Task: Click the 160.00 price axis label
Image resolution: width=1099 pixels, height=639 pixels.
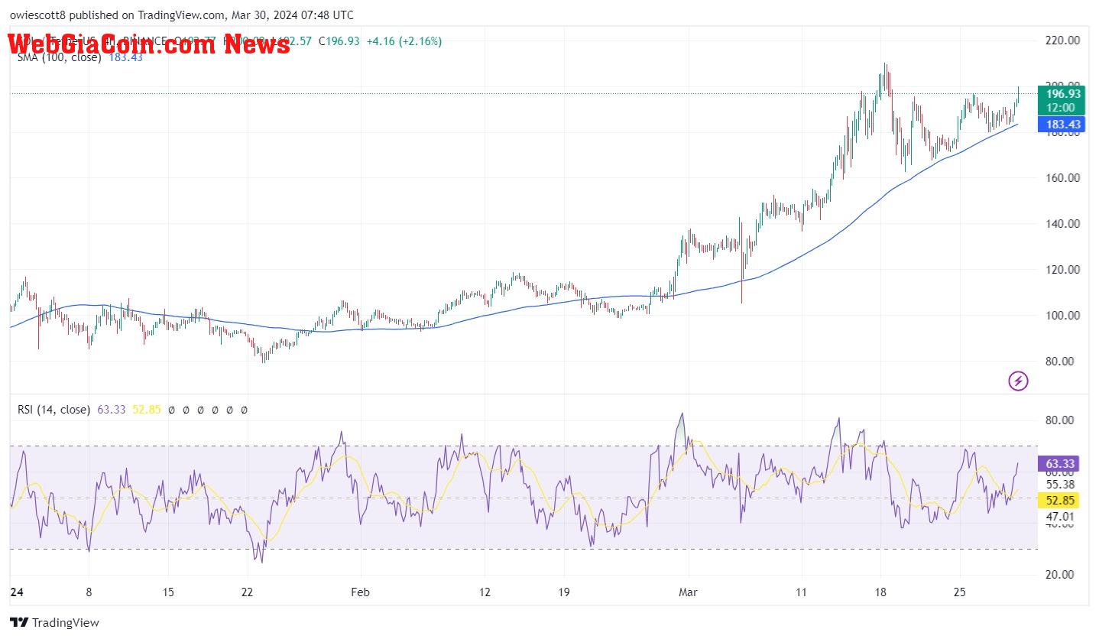Action: 1063,177
